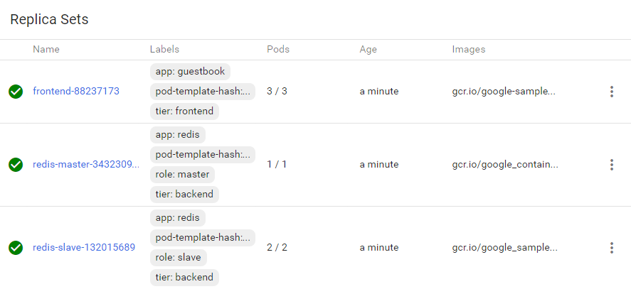Click the 'role: slave' label chip
This screenshot has height=289, width=631.
[x=179, y=257]
